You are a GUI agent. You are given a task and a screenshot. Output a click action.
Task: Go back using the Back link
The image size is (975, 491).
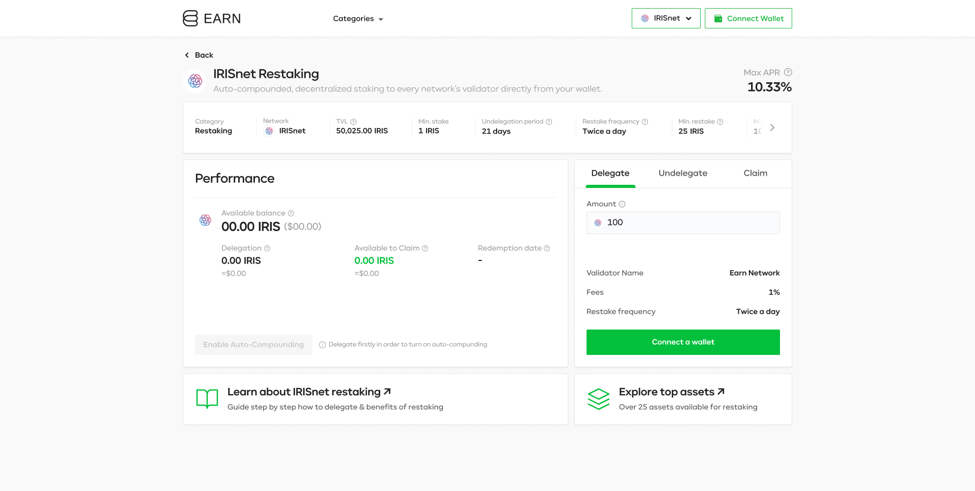click(x=199, y=55)
